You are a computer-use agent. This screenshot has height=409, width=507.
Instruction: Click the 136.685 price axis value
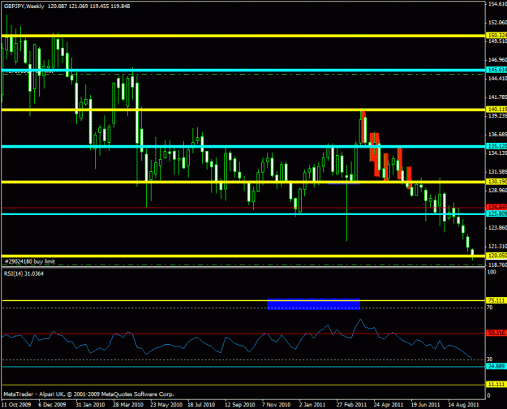(497, 134)
